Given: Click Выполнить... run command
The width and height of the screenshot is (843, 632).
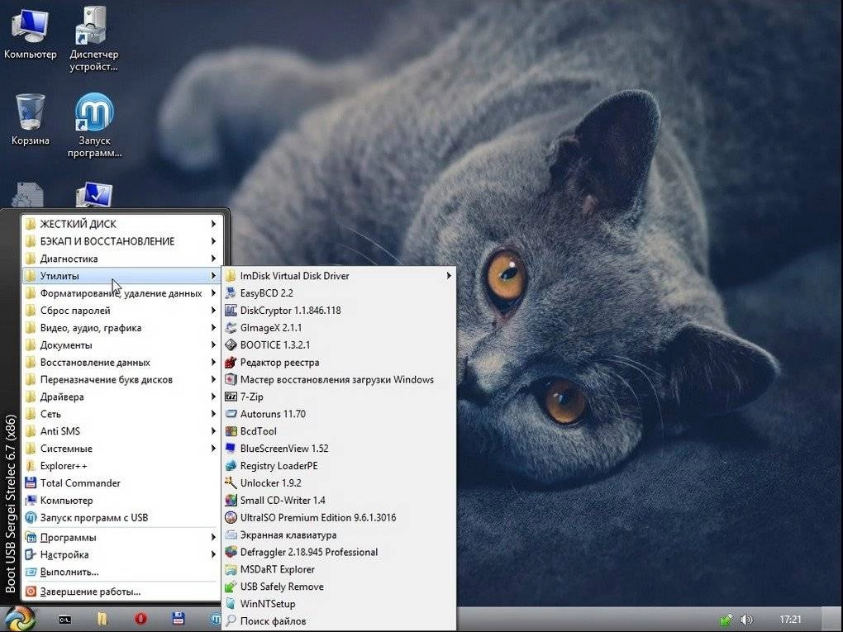Looking at the screenshot, I should (x=121, y=572).
